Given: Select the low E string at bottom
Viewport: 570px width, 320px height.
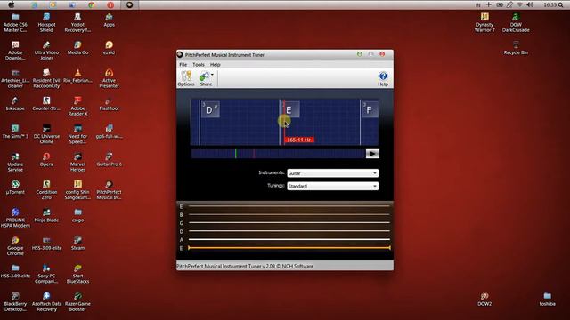Looking at the screenshot, I should click(x=289, y=248).
